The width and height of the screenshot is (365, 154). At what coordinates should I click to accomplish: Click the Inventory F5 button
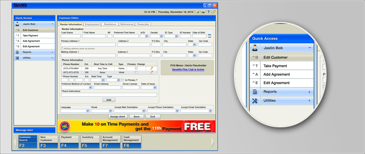(90, 142)
